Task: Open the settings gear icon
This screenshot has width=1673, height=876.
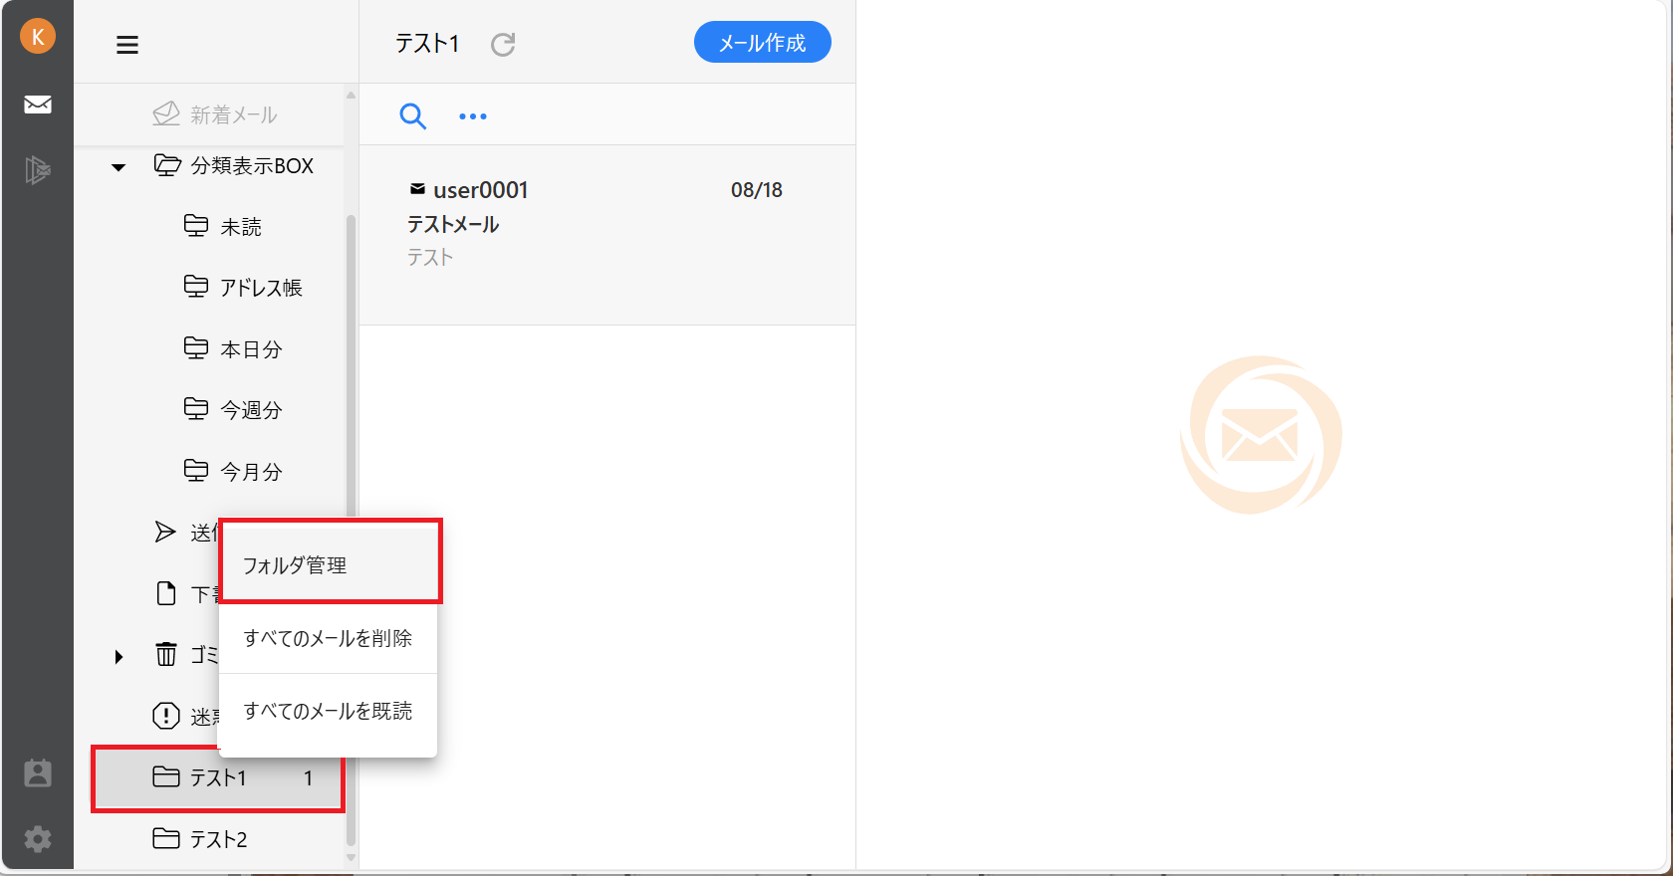Action: [x=38, y=839]
